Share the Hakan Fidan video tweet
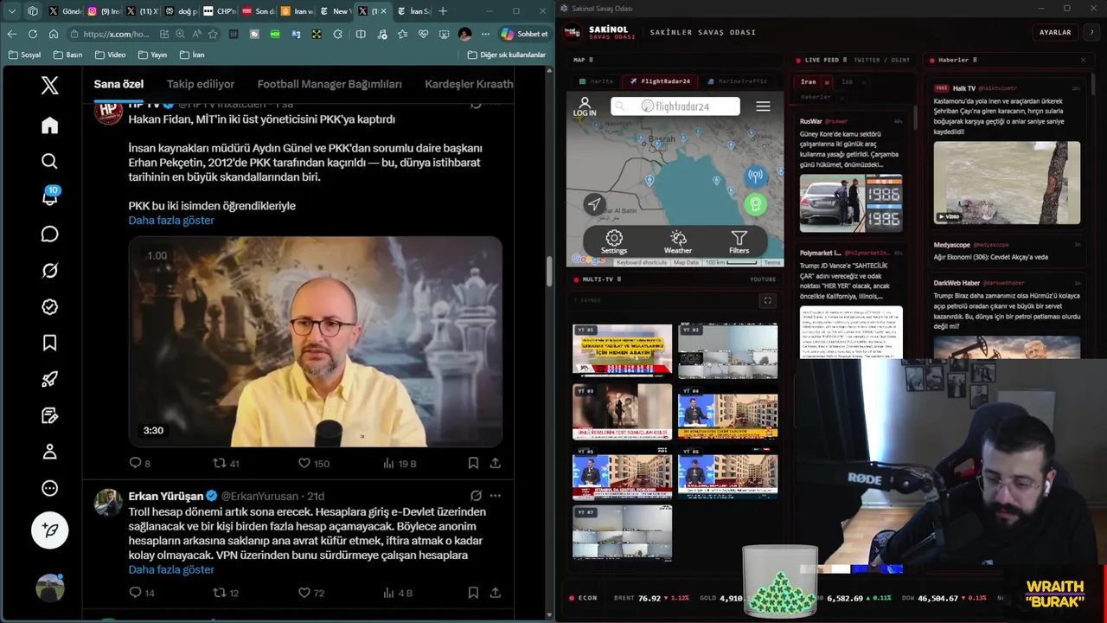The width and height of the screenshot is (1107, 623). tap(495, 464)
